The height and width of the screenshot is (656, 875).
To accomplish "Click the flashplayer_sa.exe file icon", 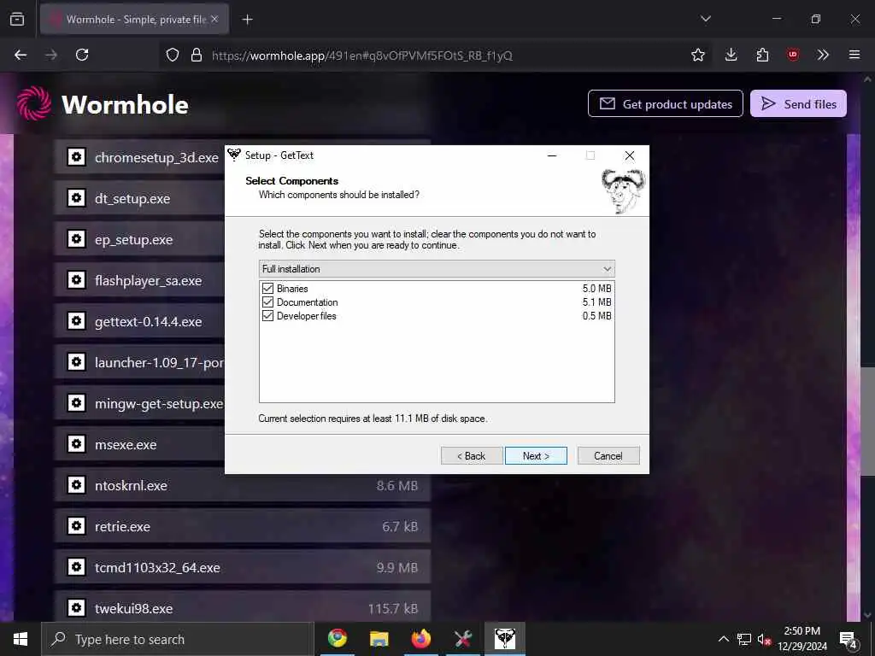I will (76, 279).
